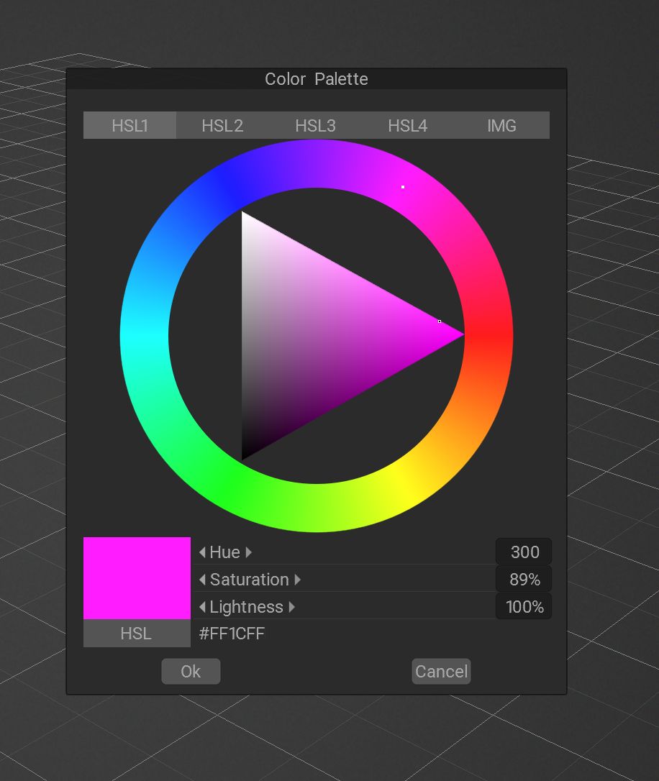Cancel the Color Palette dialog
This screenshot has width=659, height=781.
[x=441, y=672]
